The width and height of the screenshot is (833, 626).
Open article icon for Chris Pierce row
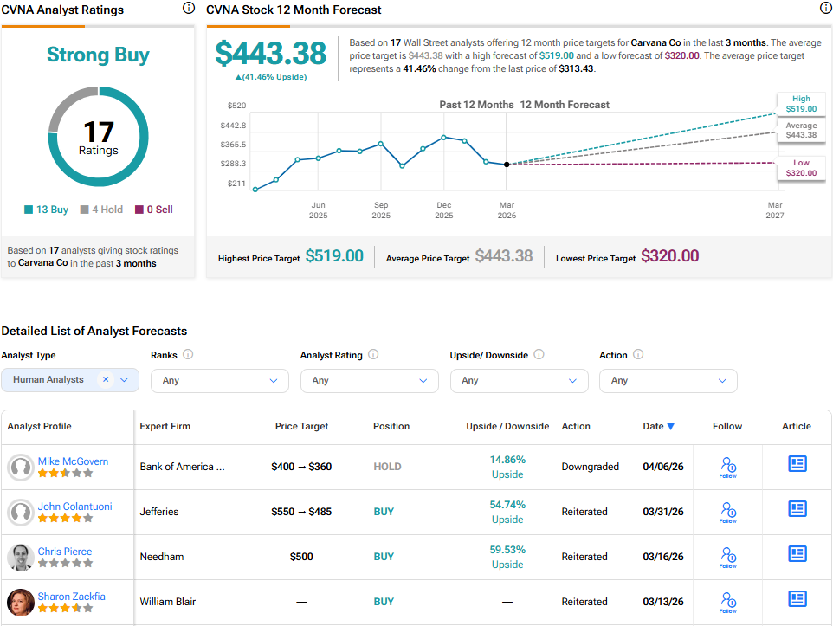[x=797, y=553]
